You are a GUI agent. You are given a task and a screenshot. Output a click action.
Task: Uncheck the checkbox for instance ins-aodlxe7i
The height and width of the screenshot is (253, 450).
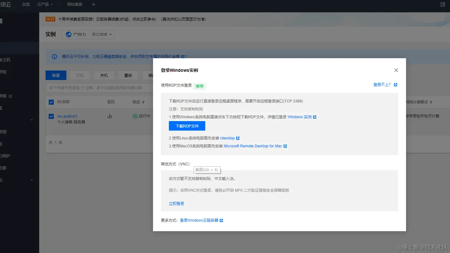[51, 116]
